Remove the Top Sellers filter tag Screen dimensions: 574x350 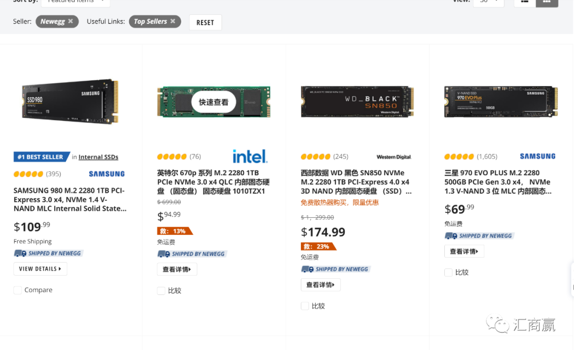click(x=172, y=22)
